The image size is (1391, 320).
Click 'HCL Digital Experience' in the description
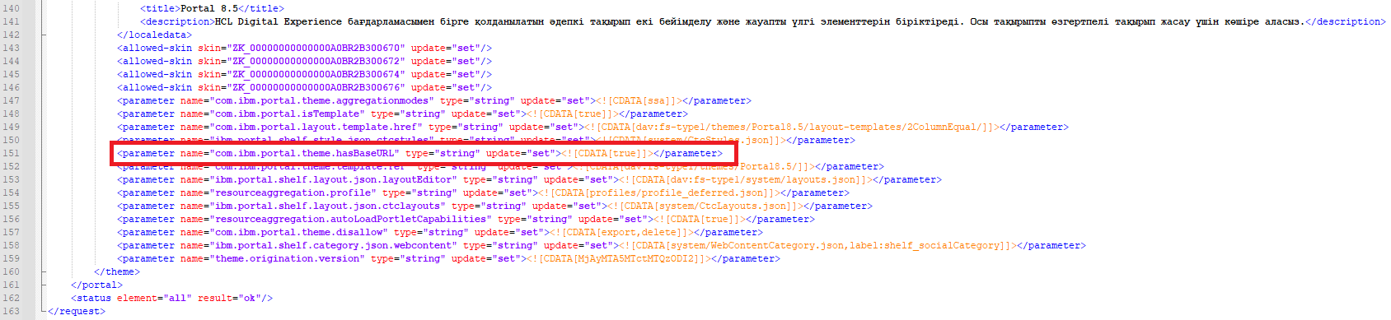(x=278, y=21)
